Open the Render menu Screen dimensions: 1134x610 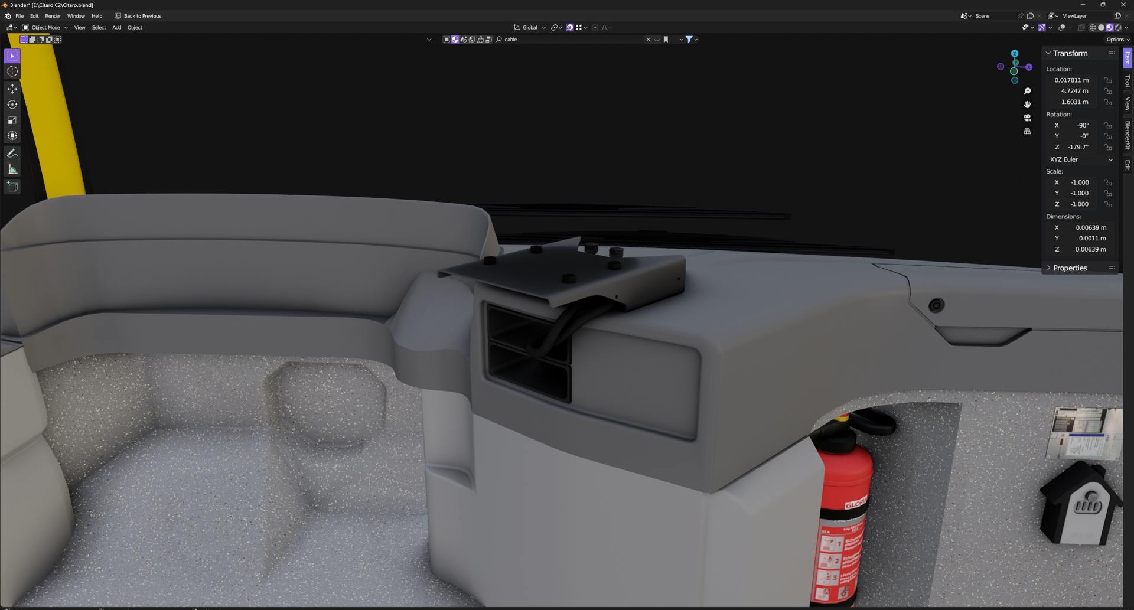(53, 16)
